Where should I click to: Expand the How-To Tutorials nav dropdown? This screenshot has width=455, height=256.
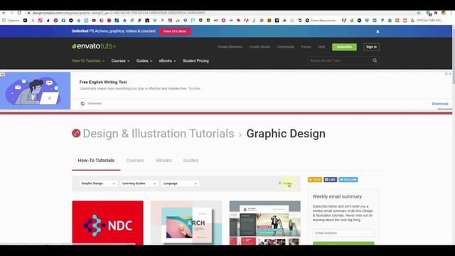[88, 60]
